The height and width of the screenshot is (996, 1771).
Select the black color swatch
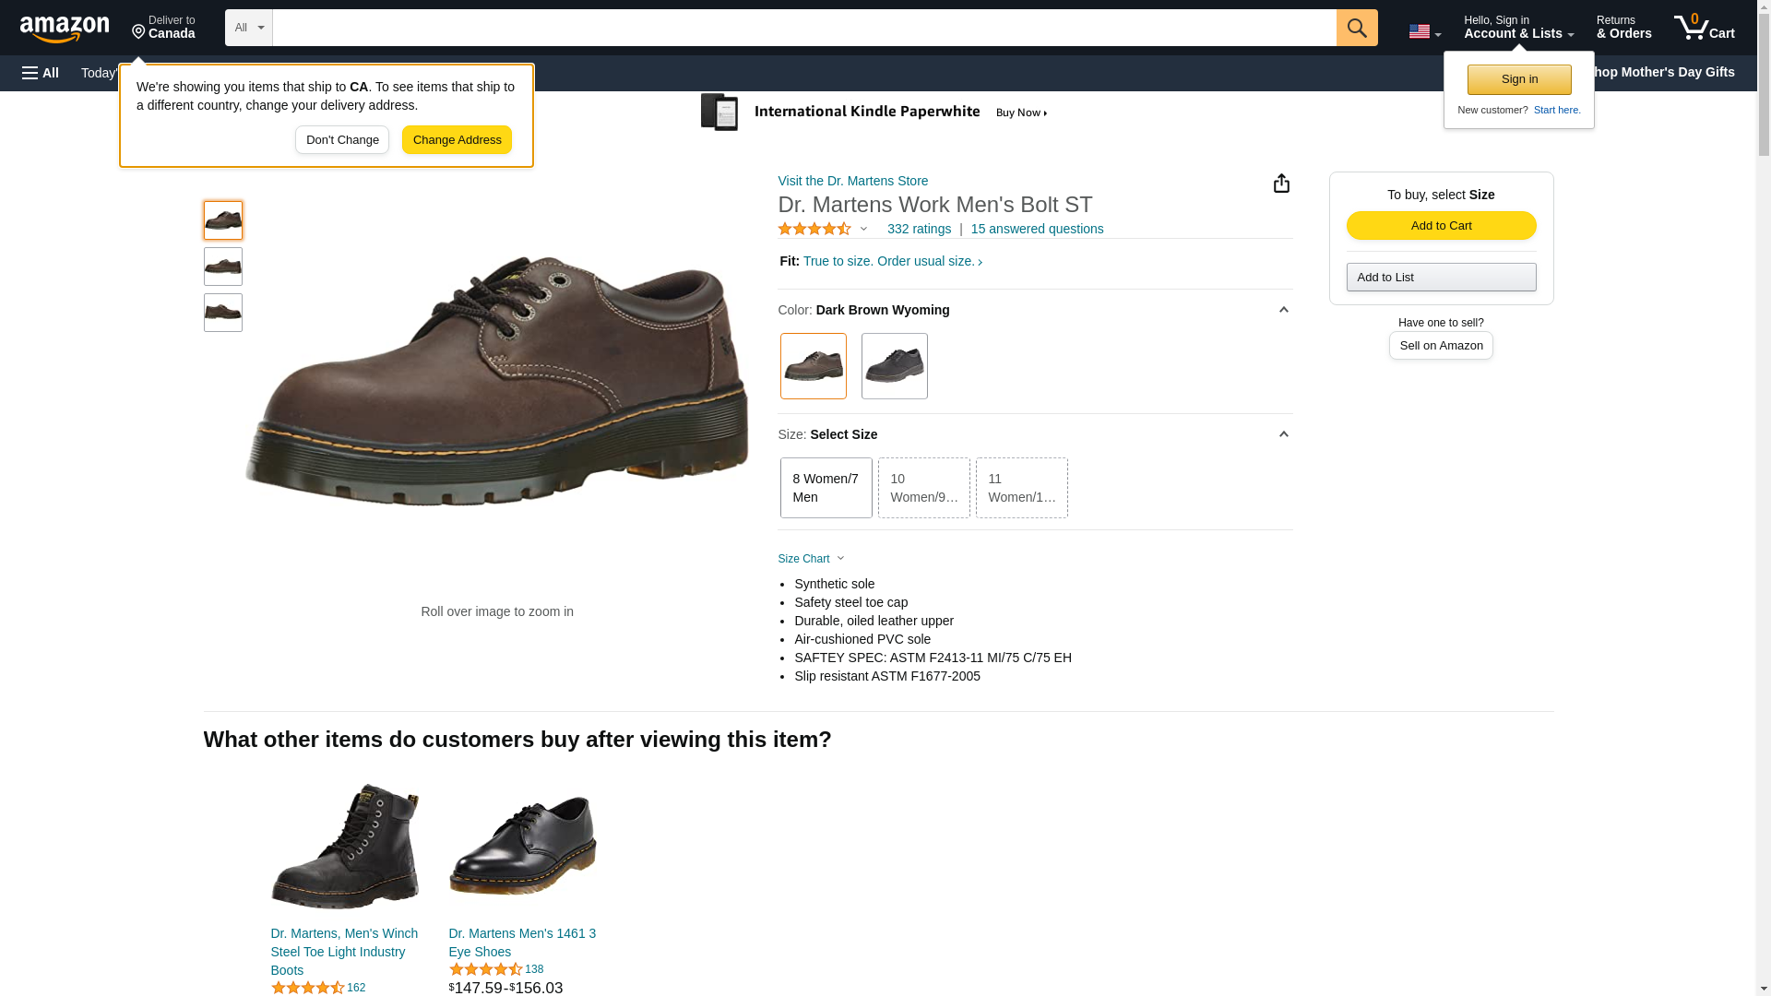click(x=894, y=366)
